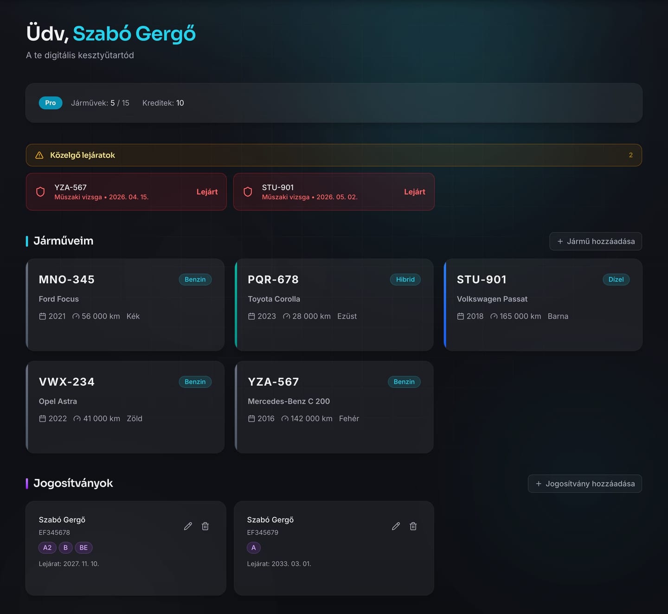Open the expired YZA-567 Műszaki vizsga alert
The image size is (668, 614).
coord(126,192)
